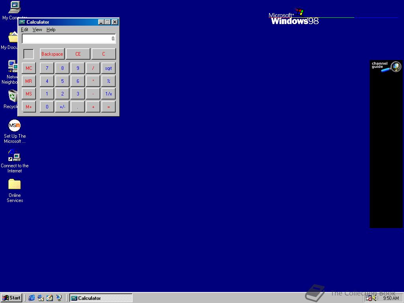Open the channel guide on Channel Bar
This screenshot has height=303, width=404.
(x=386, y=66)
